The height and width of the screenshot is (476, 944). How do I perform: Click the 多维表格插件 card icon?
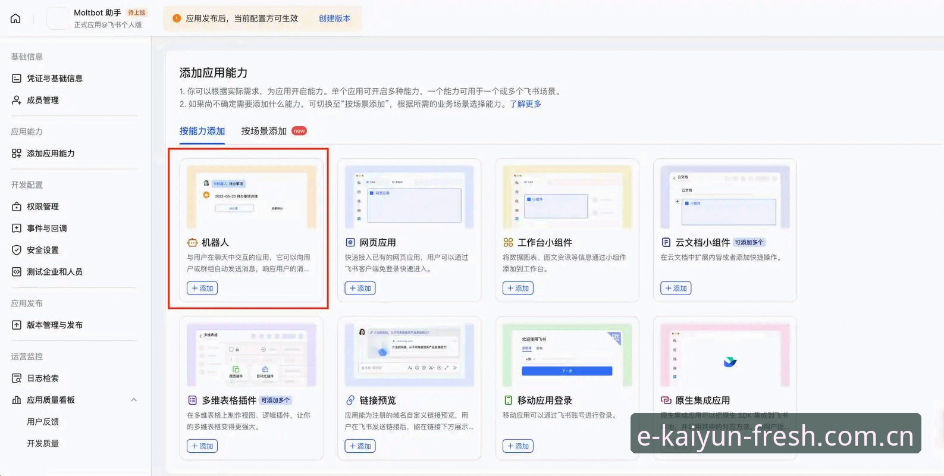click(x=192, y=400)
